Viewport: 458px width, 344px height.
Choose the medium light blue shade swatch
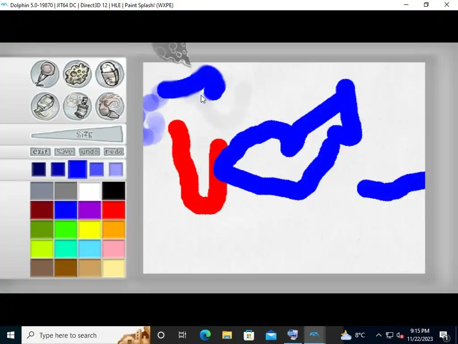click(x=97, y=169)
